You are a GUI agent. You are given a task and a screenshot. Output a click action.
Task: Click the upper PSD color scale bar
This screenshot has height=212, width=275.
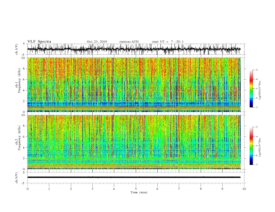(x=251, y=89)
